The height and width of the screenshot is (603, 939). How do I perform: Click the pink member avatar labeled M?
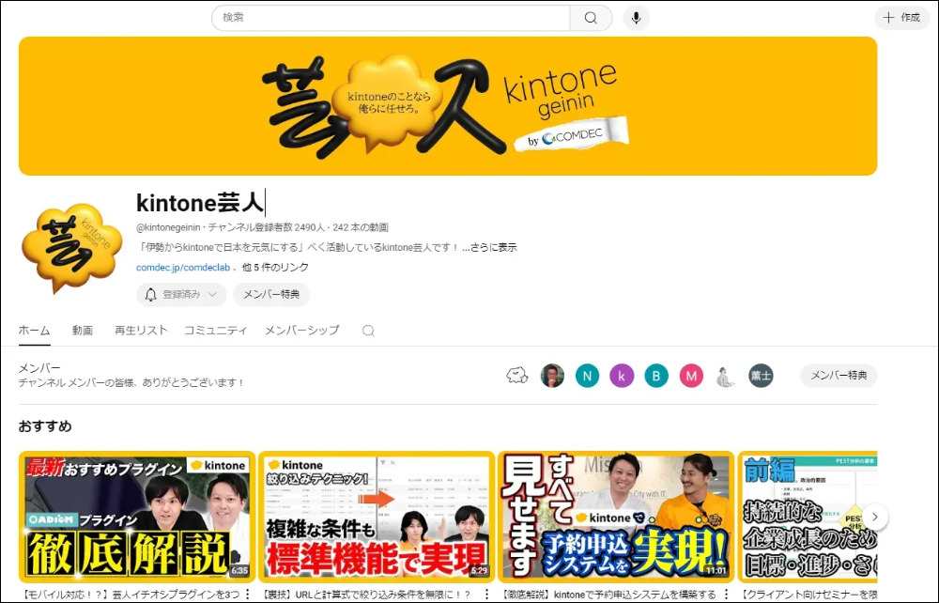[691, 376]
